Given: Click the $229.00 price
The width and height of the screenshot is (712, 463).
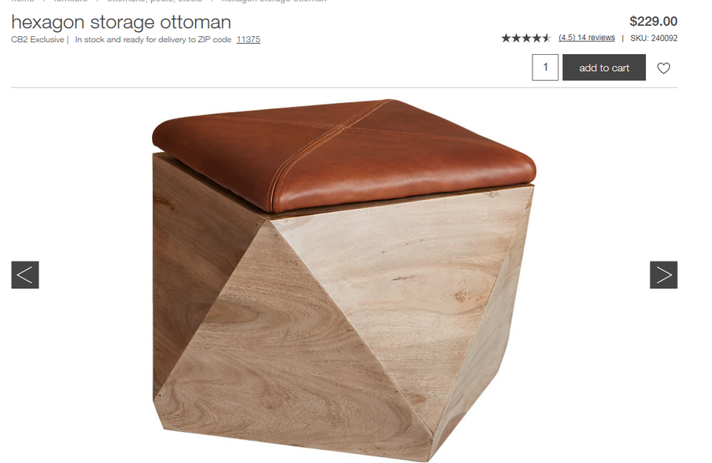Looking at the screenshot, I should (653, 21).
